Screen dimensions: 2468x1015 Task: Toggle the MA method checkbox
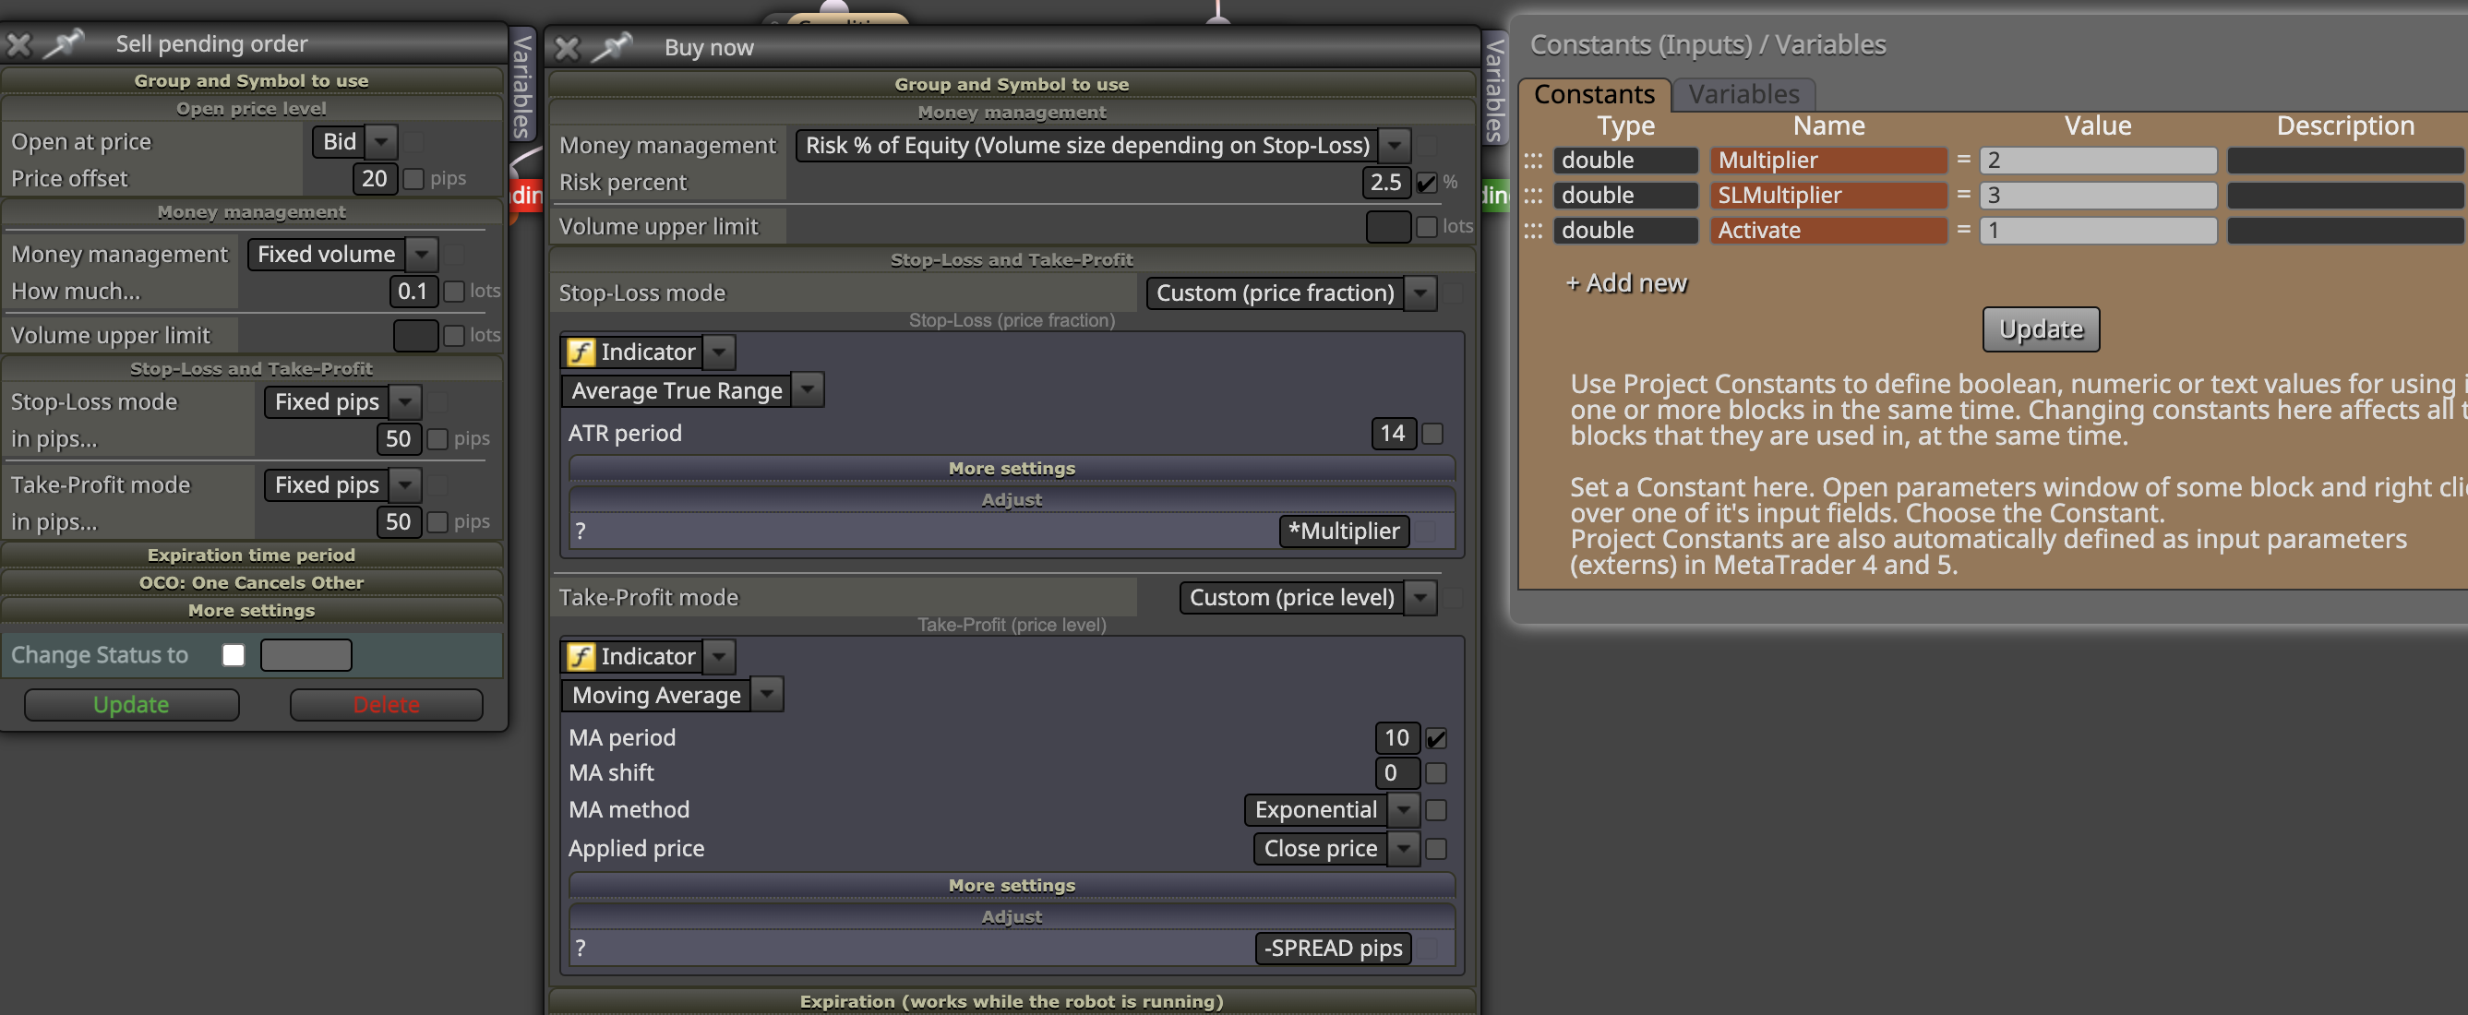(x=1436, y=810)
